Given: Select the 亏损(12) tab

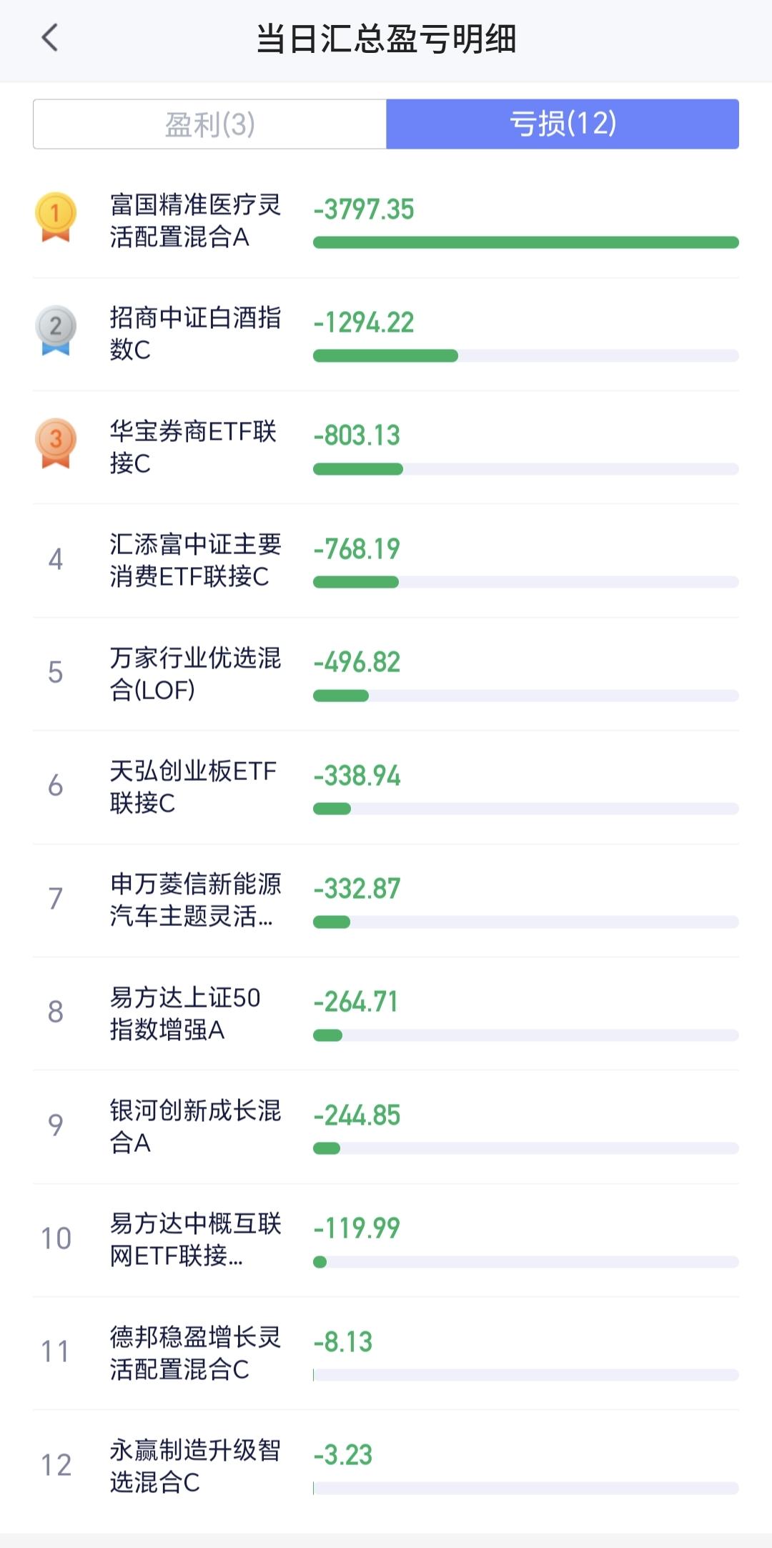Looking at the screenshot, I should 563,124.
